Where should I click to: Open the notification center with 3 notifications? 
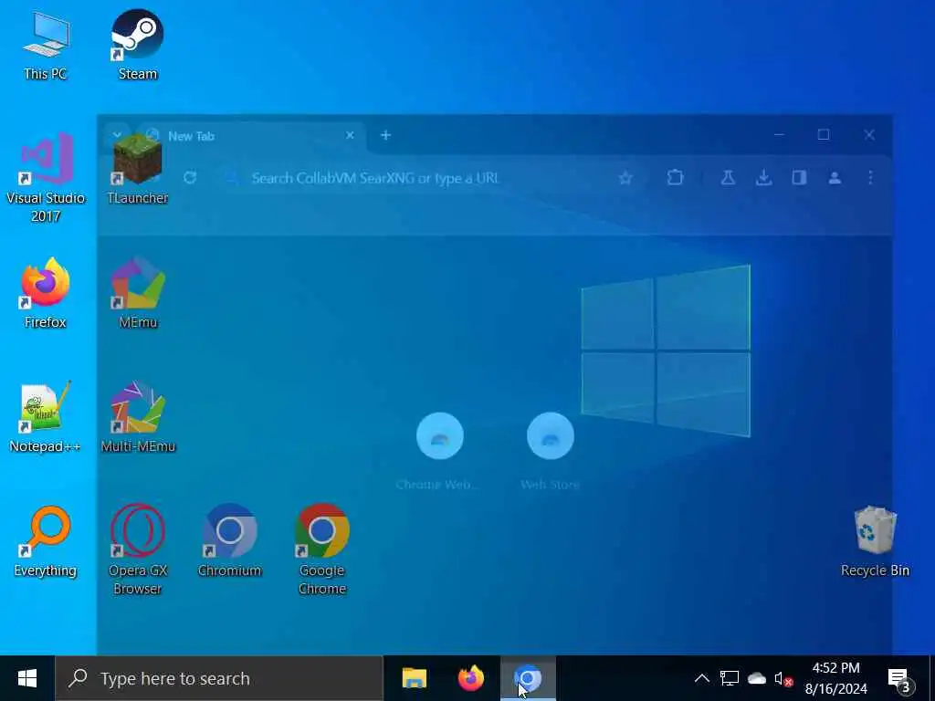(900, 679)
